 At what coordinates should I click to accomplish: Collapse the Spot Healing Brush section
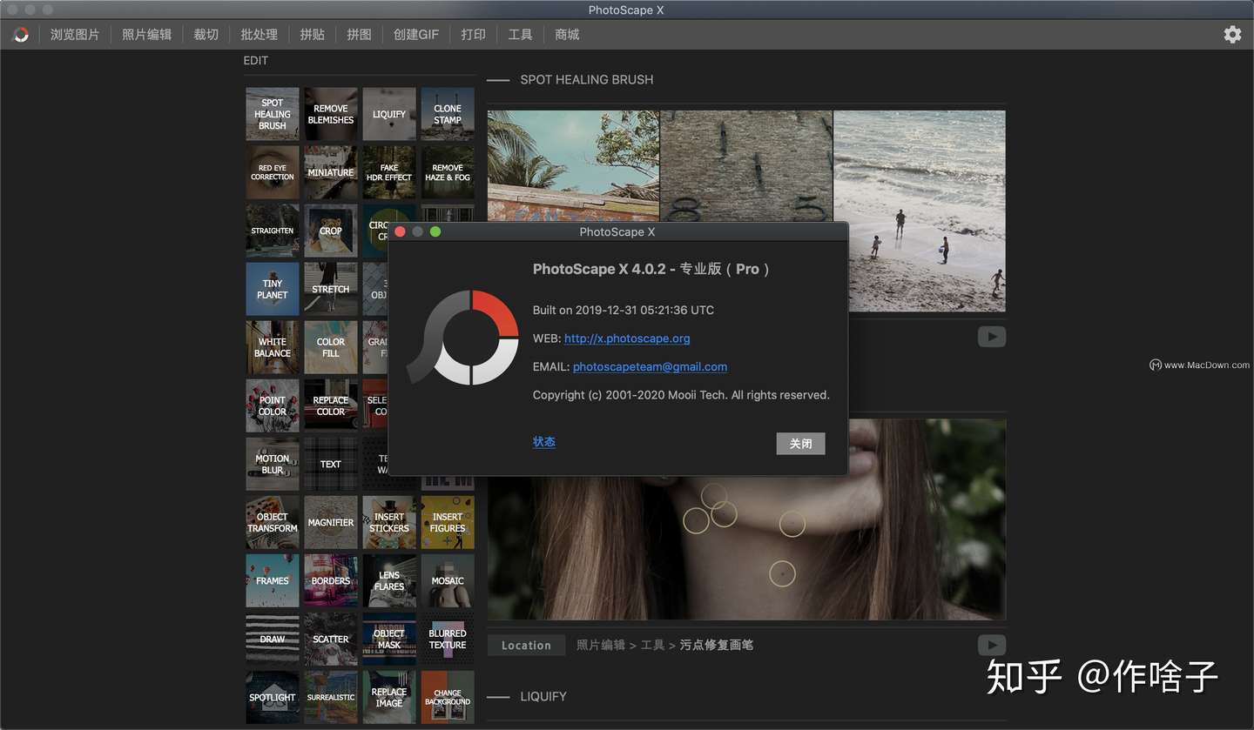click(x=497, y=79)
